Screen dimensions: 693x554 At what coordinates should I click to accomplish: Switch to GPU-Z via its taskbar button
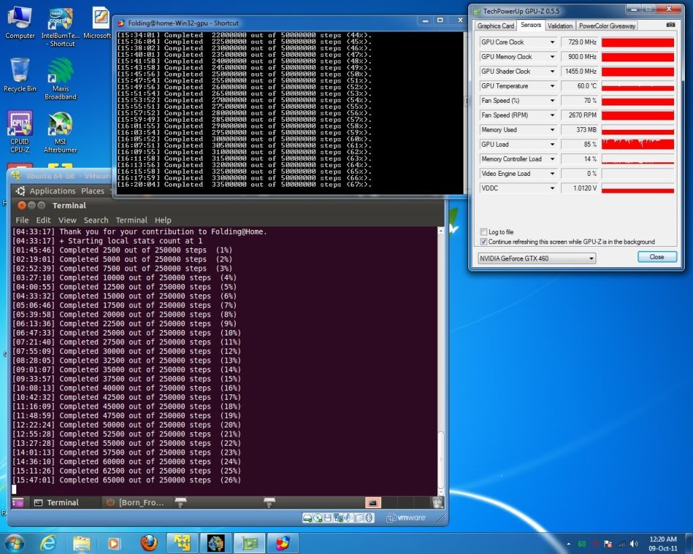[249, 543]
